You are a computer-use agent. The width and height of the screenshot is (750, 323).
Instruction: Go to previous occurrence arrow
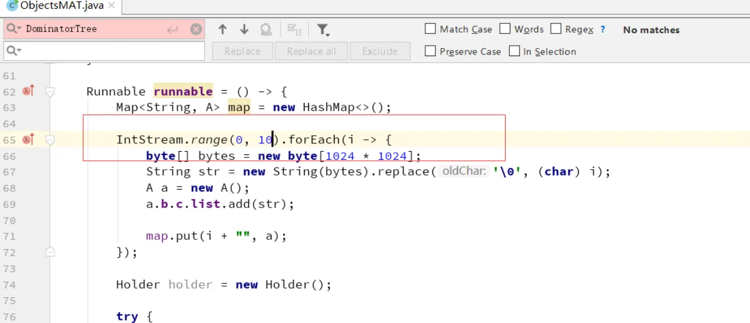pyautogui.click(x=223, y=29)
